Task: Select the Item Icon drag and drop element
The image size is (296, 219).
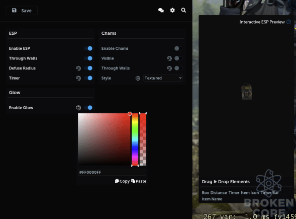Action: [250, 193]
